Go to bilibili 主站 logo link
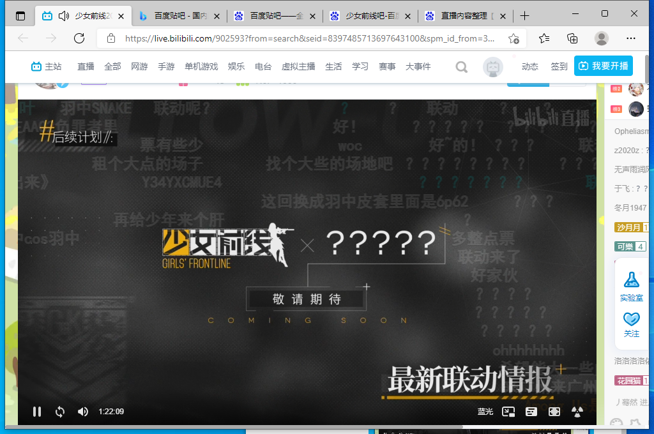This screenshot has width=654, height=434. click(x=46, y=67)
